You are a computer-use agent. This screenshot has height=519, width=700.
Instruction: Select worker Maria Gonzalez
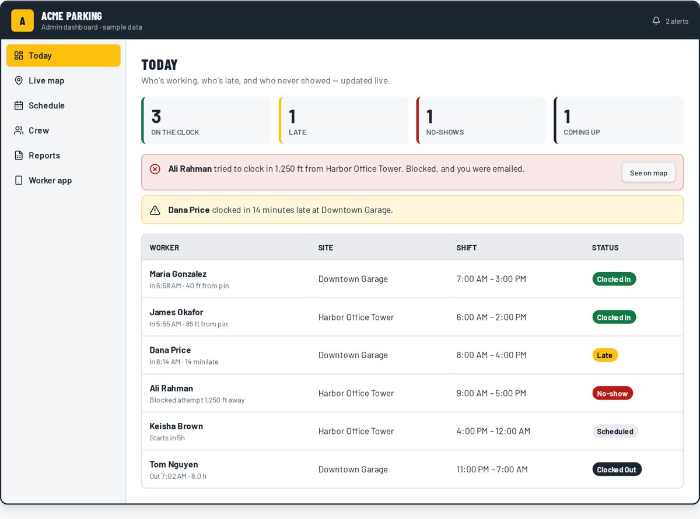(178, 274)
